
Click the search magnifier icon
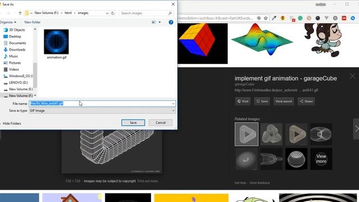(x=170, y=13)
